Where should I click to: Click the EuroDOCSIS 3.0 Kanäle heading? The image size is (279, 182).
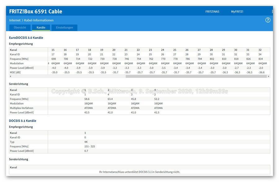[x=26, y=38]
